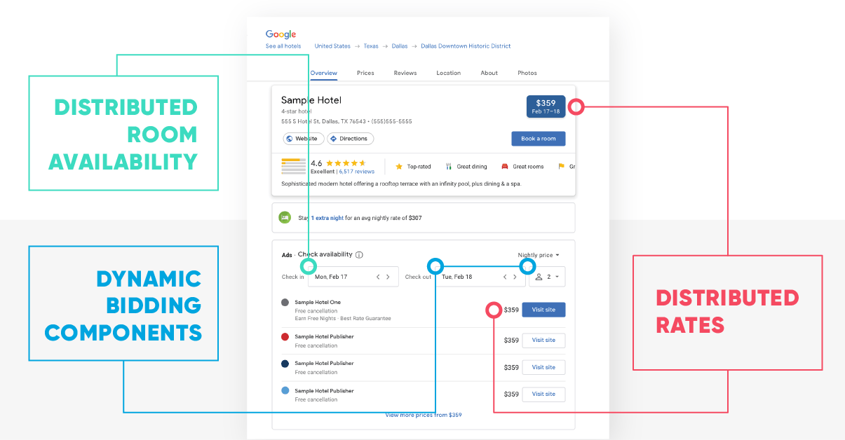Click the 1 extra night link
845x440 pixels.
coord(327,218)
